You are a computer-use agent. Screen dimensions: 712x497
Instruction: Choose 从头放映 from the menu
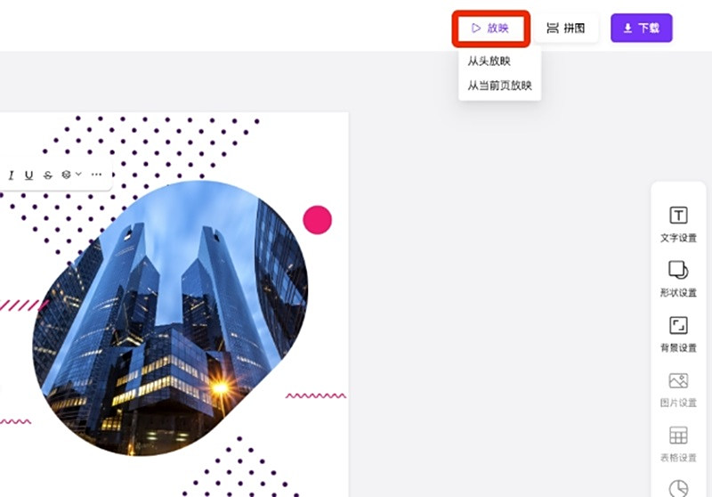point(489,61)
